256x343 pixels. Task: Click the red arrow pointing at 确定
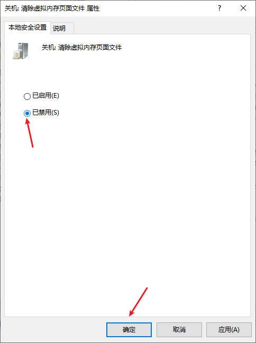(x=138, y=302)
